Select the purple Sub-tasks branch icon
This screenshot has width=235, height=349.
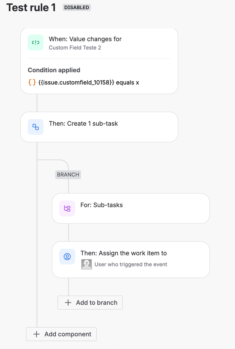[x=67, y=208]
